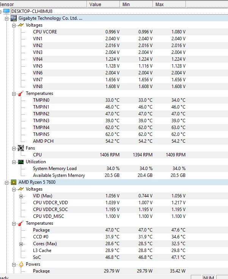Click the 1.217 V max VDDCR_VDD value
The height and width of the screenshot is (279, 228).
(178, 203)
